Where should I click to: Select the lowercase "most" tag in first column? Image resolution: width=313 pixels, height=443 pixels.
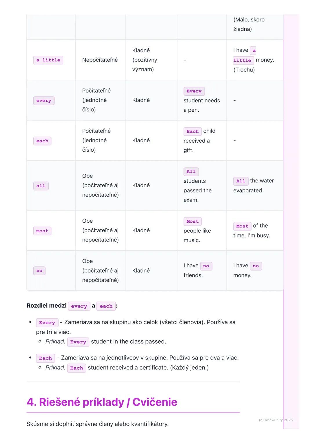click(42, 231)
